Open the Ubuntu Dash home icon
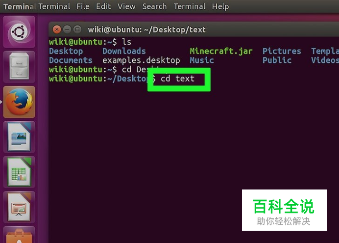339x243 pixels. [x=19, y=32]
